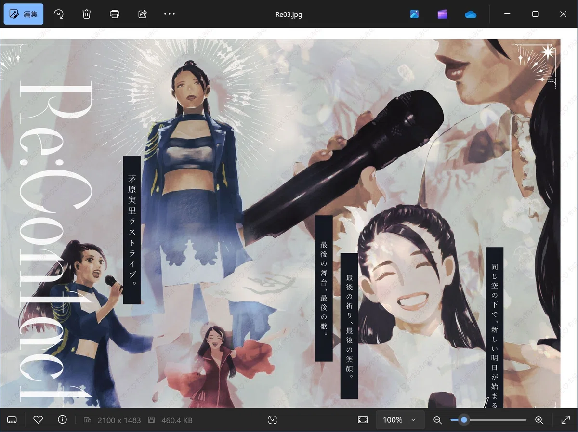The image size is (578, 432).
Task: Start visual search with scan icon
Action: coord(273,420)
